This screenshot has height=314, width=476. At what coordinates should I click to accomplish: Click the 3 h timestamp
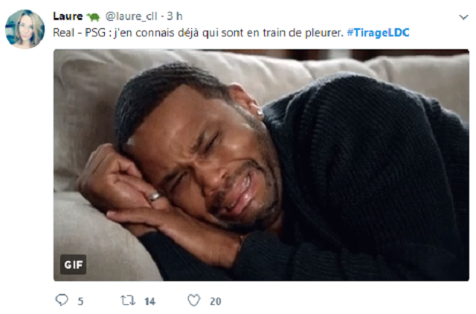(x=175, y=16)
